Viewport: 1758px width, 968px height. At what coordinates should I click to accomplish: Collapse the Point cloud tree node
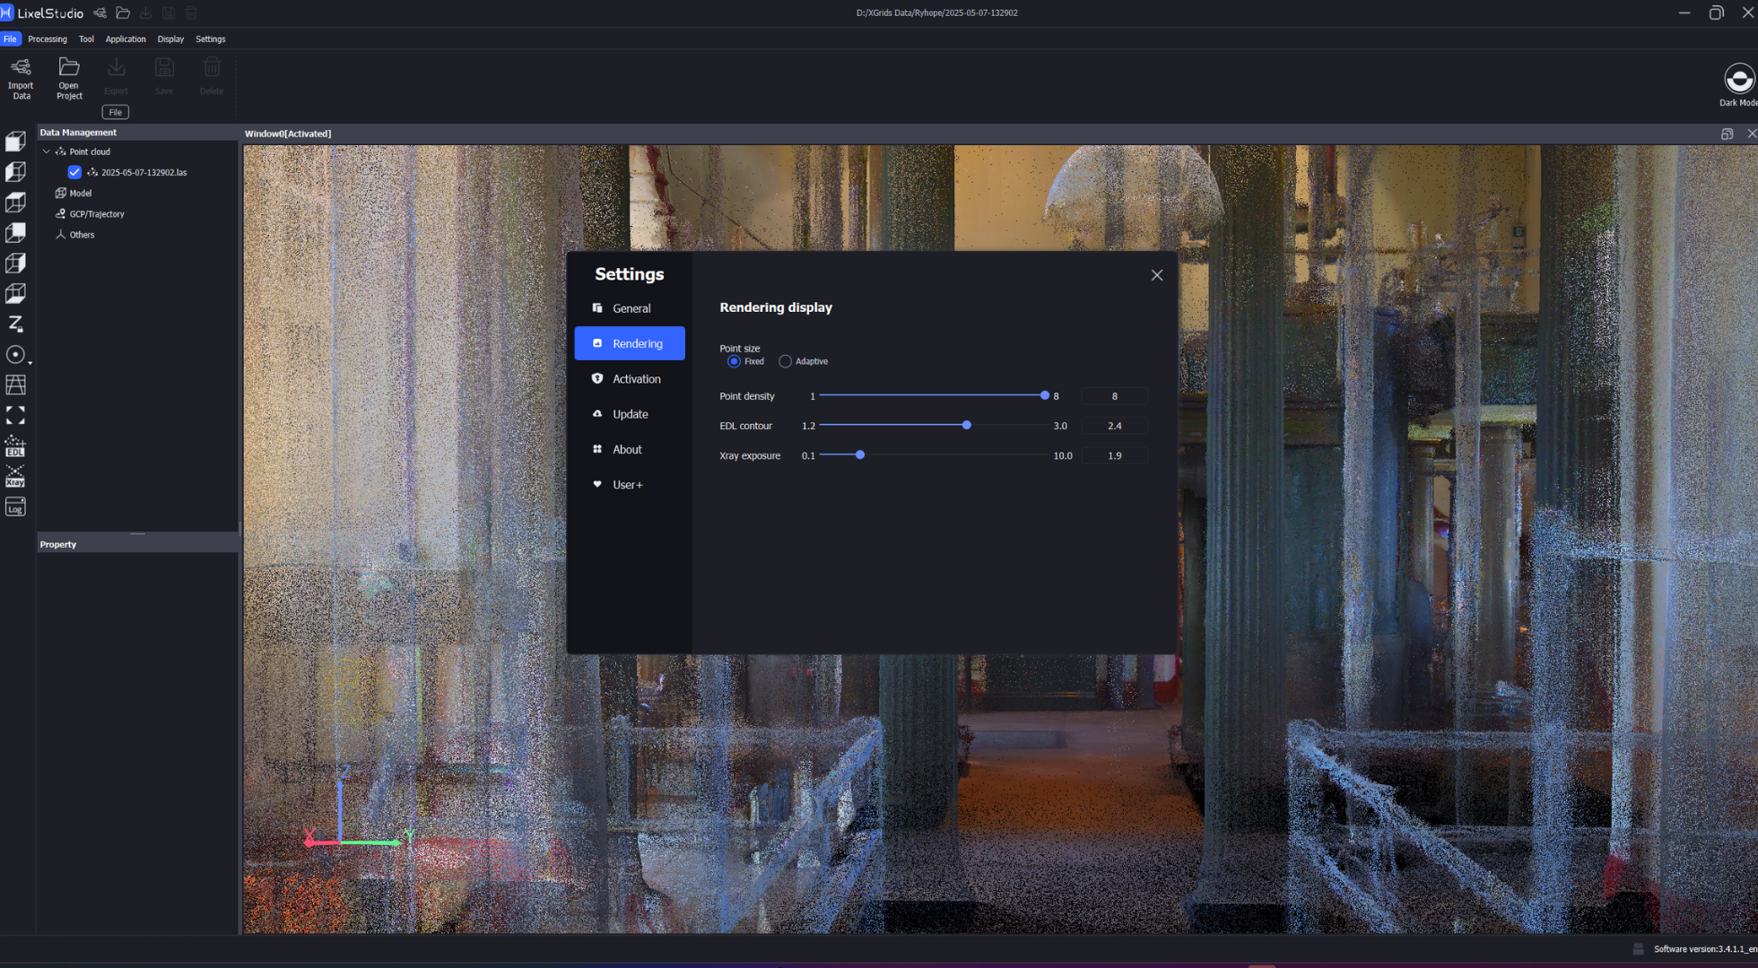click(x=47, y=151)
